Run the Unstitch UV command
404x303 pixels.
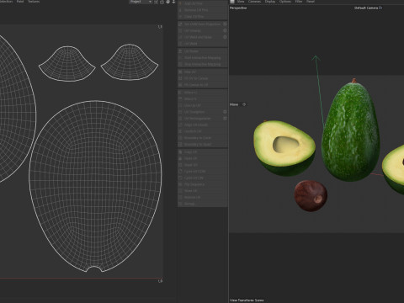point(203,131)
